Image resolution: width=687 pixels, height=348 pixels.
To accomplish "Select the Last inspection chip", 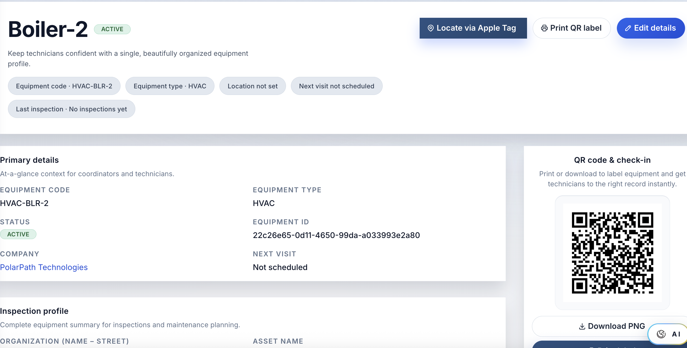I will [x=71, y=109].
